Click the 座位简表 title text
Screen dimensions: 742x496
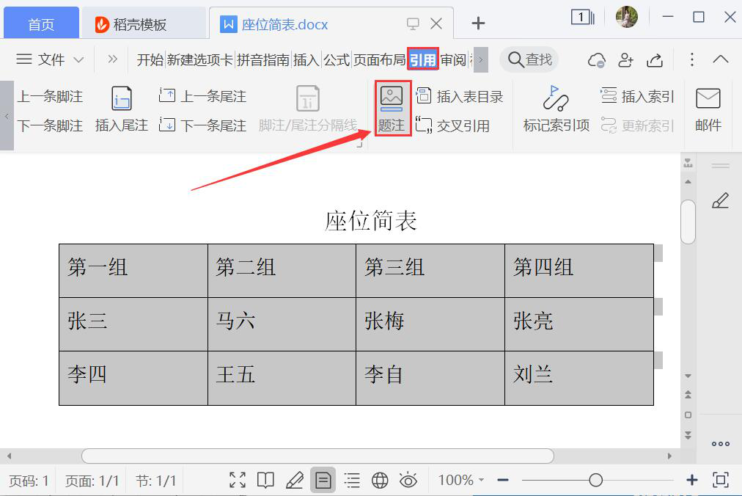[370, 221]
